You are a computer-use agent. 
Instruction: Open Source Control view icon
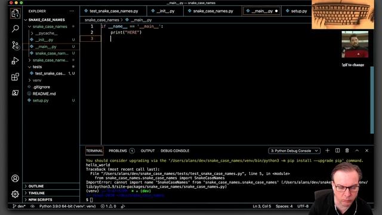coord(15,45)
